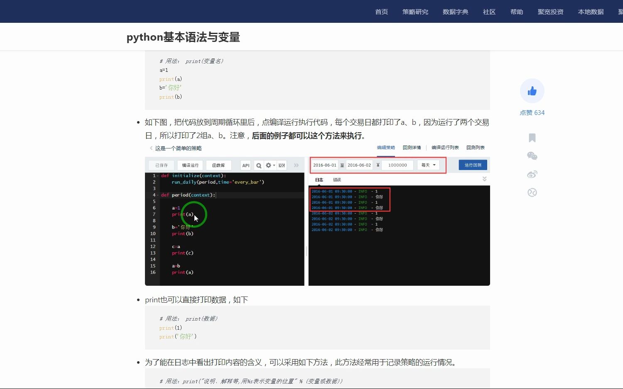
Task: Click code line print(c) in the editor
Action: coord(183,253)
